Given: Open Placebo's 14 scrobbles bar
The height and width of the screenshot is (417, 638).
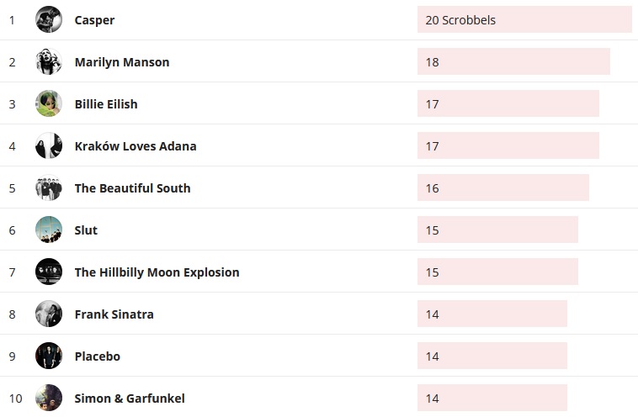Looking at the screenshot, I should (492, 356).
